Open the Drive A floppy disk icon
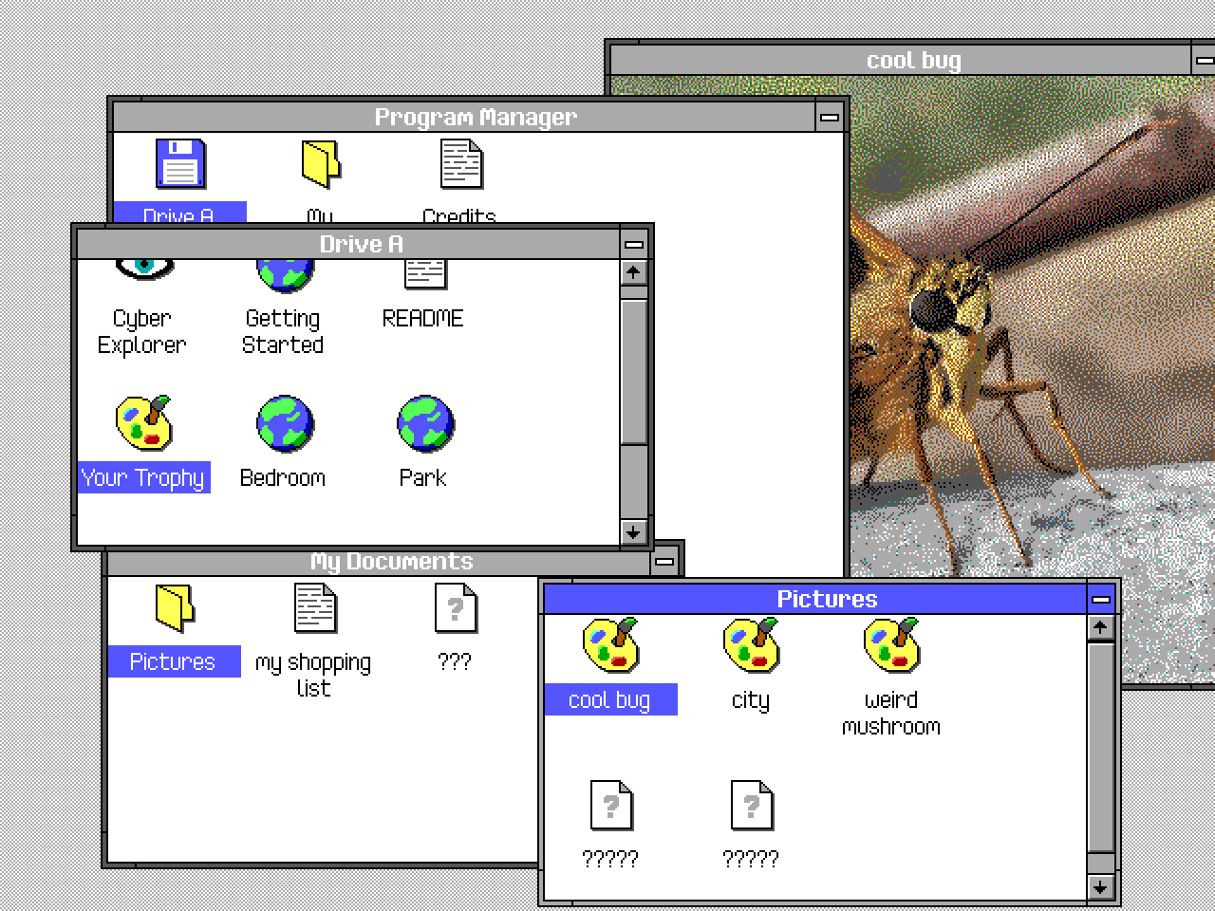The image size is (1215, 911). click(x=180, y=164)
